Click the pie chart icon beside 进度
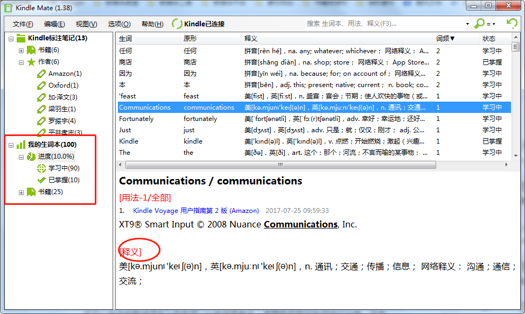Viewport: 525px width, 314px height. pos(31,156)
